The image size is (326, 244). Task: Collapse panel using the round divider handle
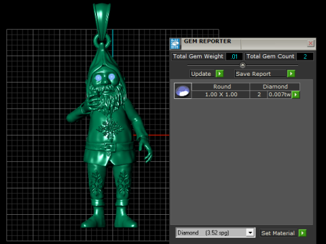[x=242, y=65]
